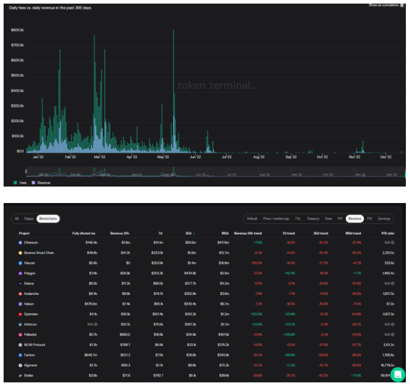The image size is (410, 387).
Task: Switch to the Treasury tab
Action: click(313, 218)
